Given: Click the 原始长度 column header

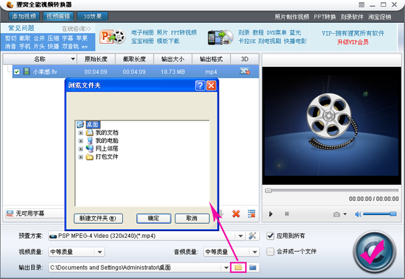Looking at the screenshot, I should [x=96, y=59].
